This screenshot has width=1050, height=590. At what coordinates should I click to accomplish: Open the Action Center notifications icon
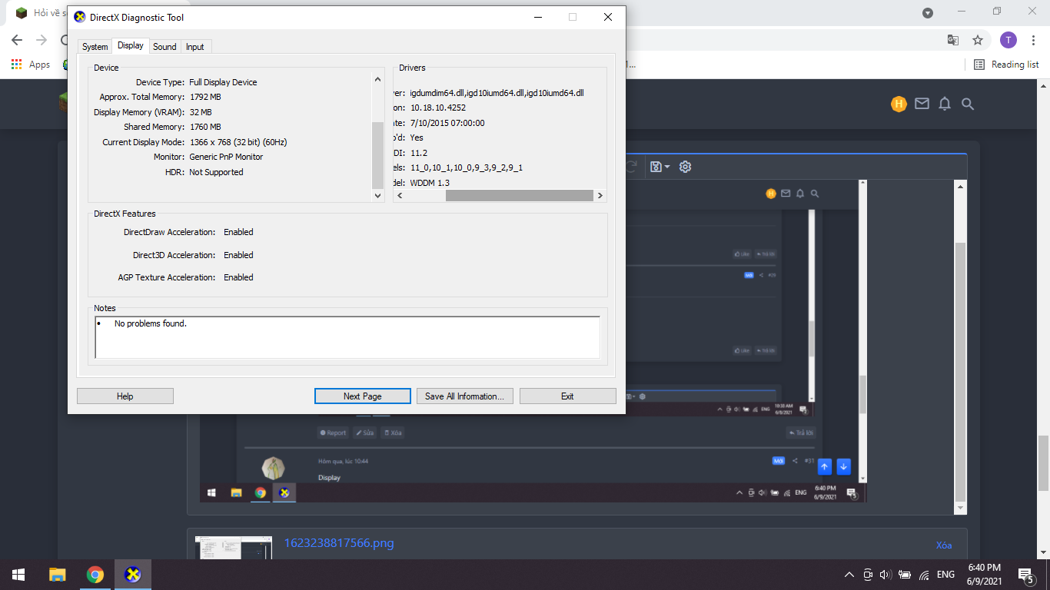point(1025,575)
